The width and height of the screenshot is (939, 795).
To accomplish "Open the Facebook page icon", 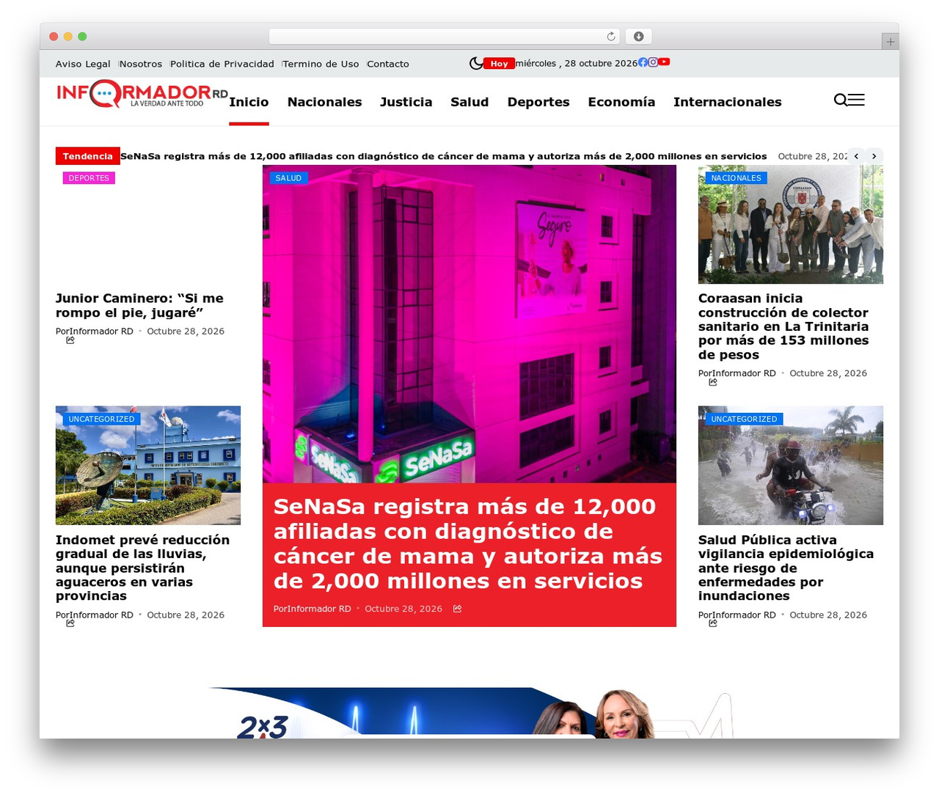I will (x=643, y=62).
